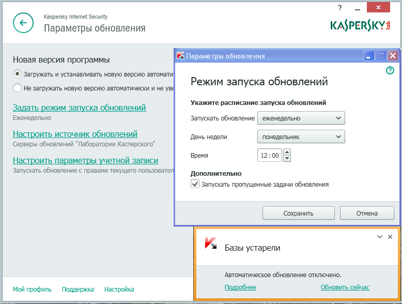402x304 pixels.
Task: Open 'Поддержка' in the footer
Action: click(x=78, y=290)
